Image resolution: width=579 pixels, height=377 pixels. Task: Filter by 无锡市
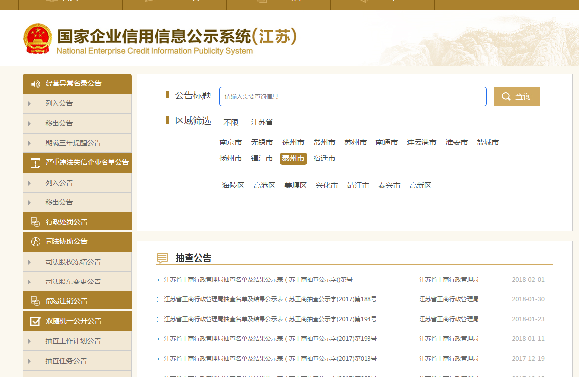coord(262,142)
